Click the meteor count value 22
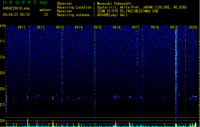The image size is (200, 127). pos(46,15)
